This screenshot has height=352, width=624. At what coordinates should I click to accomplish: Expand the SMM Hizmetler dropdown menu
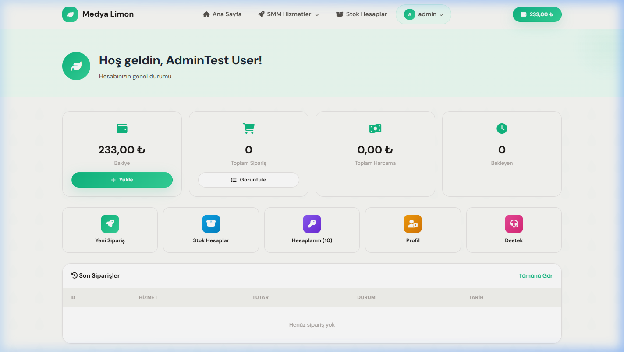click(x=289, y=14)
